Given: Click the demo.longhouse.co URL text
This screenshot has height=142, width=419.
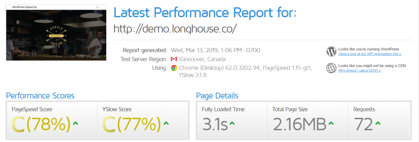Looking at the screenshot, I should point(175,28).
